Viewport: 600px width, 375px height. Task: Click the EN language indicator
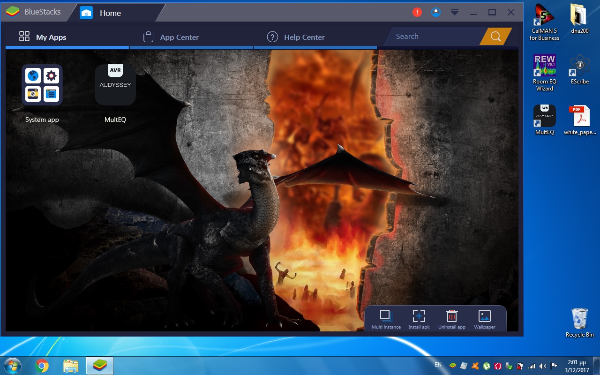[438, 365]
